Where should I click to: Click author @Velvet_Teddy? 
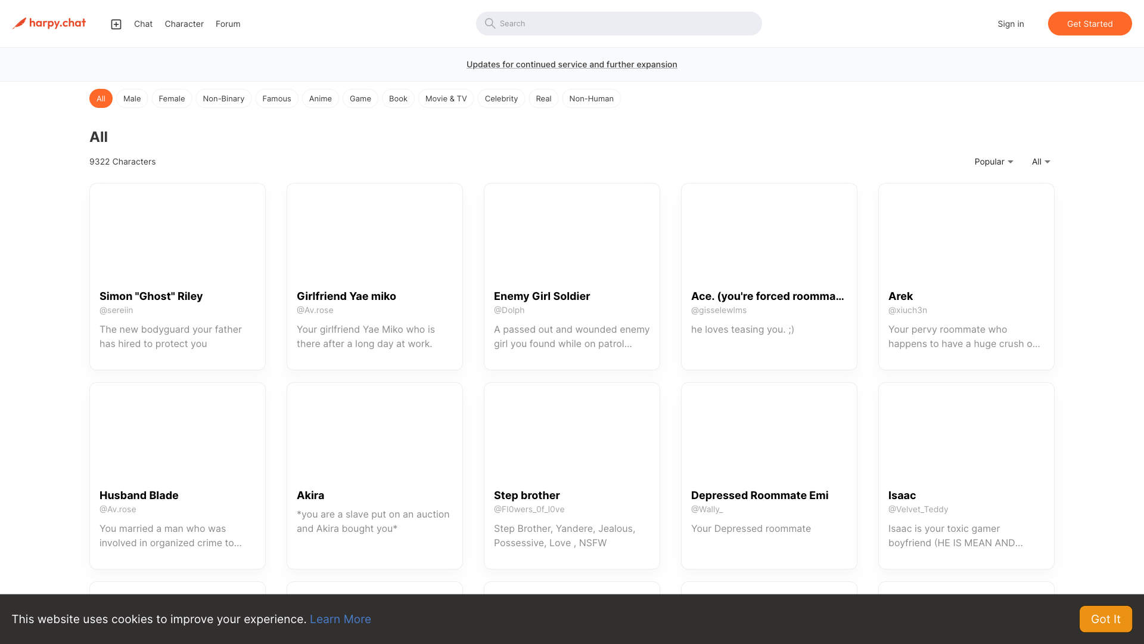point(918,509)
